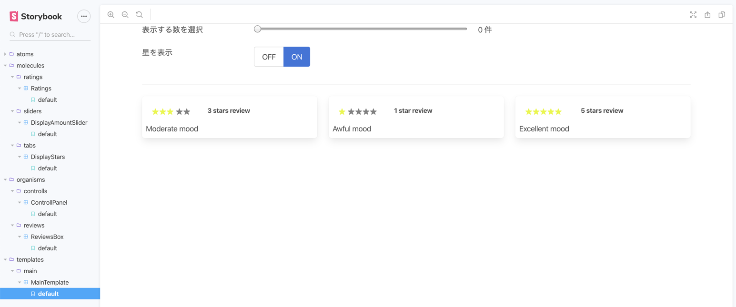Reset zoom with the toolbar icon
The image size is (736, 307).
[x=140, y=15]
